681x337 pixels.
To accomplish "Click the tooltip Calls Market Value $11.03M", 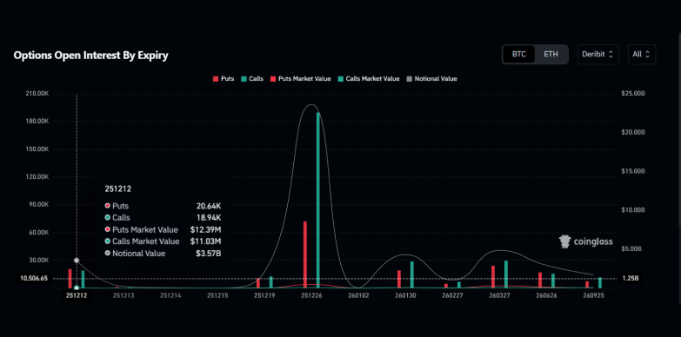I will (205, 241).
